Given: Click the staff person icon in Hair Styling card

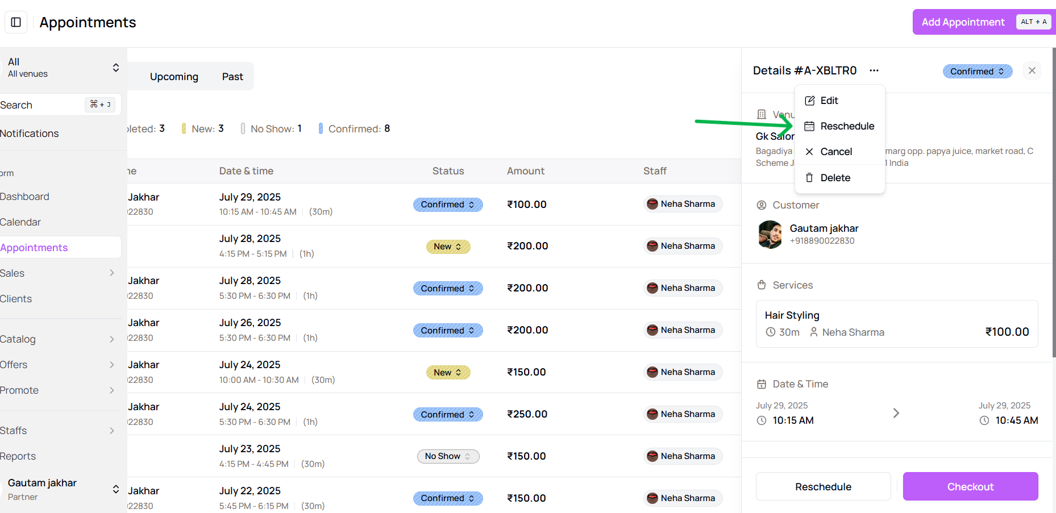Looking at the screenshot, I should click(814, 332).
